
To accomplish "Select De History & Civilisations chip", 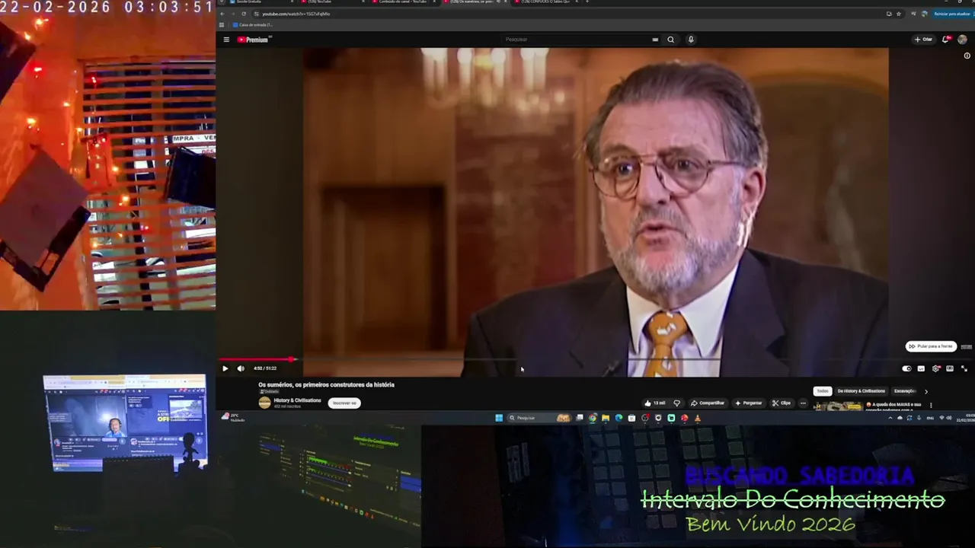I will (862, 391).
